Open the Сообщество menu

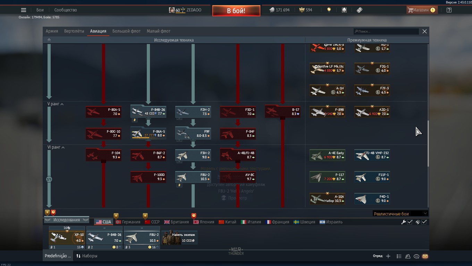click(x=66, y=10)
